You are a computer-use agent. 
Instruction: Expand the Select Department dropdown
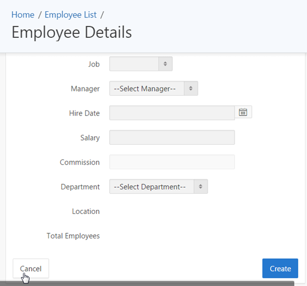(x=159, y=187)
